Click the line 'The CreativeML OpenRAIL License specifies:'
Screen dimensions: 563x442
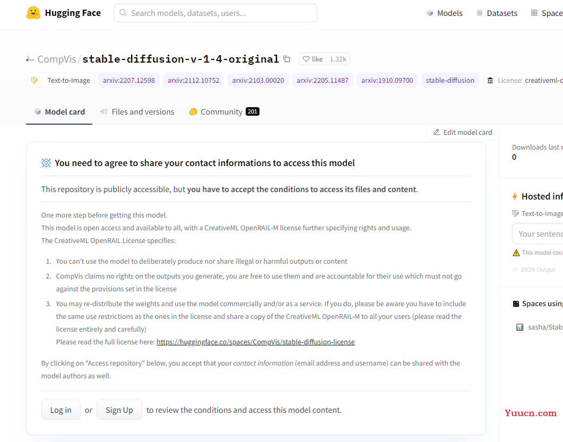[x=108, y=240]
